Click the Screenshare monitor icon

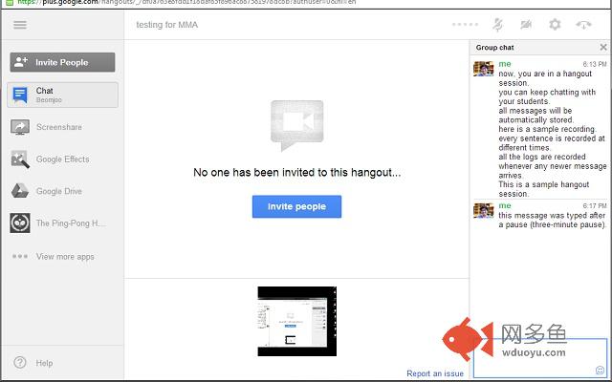(x=20, y=127)
